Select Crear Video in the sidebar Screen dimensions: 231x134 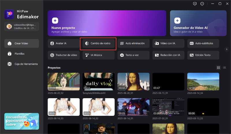(22, 43)
